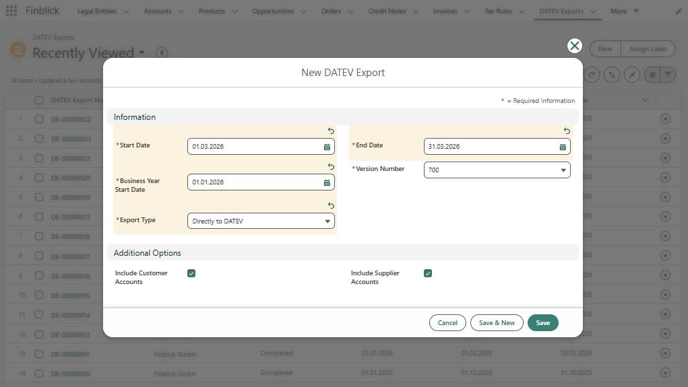Select the DE-00000020 row checkbox
Image resolution: width=688 pixels, height=387 pixels.
point(39,178)
